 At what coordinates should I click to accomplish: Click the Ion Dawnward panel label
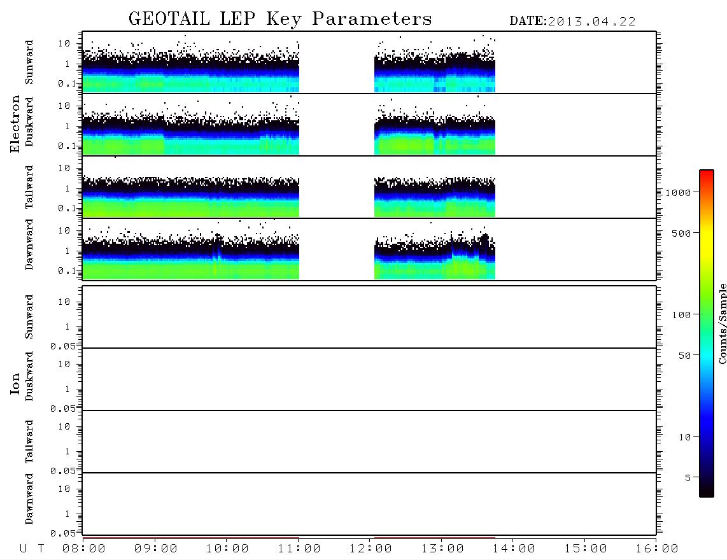[29, 499]
